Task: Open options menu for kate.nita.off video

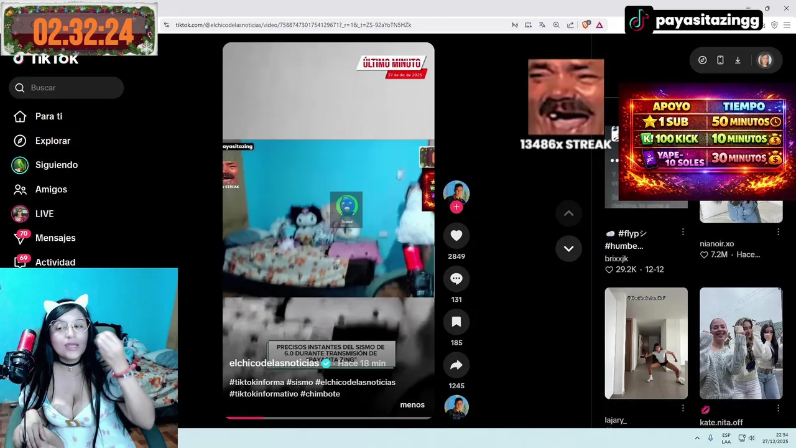Action: pos(778,408)
